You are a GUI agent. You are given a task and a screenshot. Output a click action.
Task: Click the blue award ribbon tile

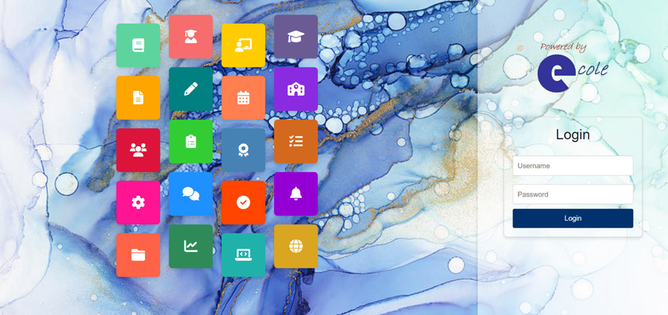coord(243,150)
